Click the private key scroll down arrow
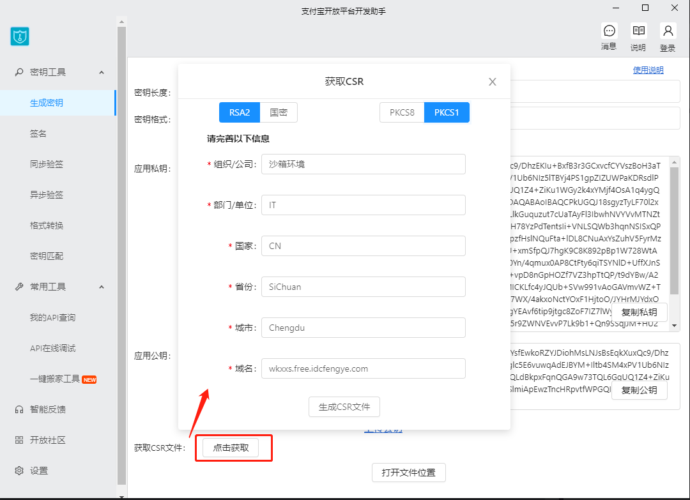Image resolution: width=690 pixels, height=500 pixels. [674, 326]
